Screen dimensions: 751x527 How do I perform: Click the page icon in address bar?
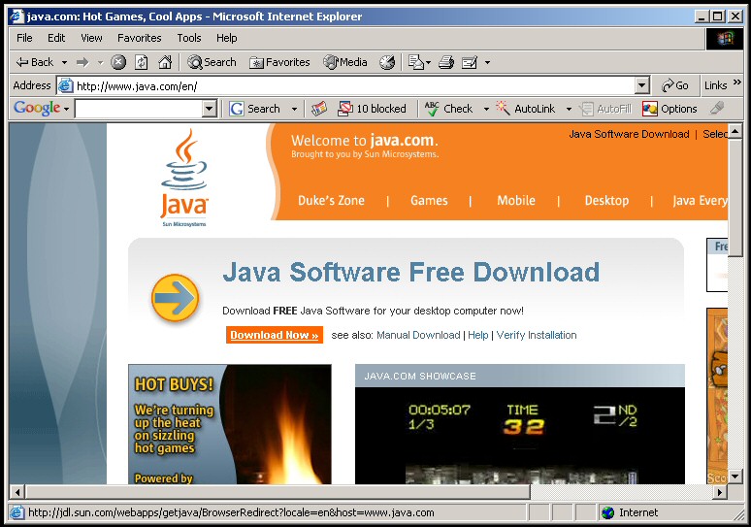[65, 85]
